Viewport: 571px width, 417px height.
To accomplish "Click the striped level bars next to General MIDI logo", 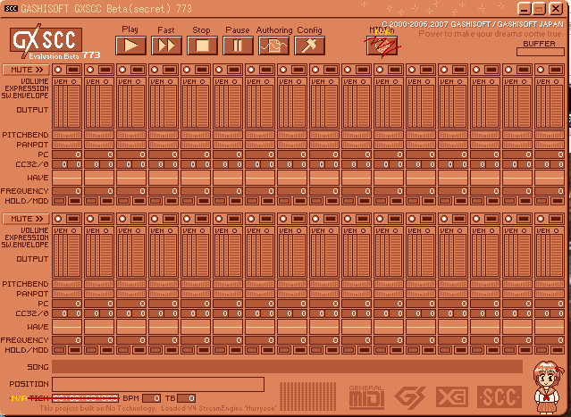I will click(x=307, y=396).
